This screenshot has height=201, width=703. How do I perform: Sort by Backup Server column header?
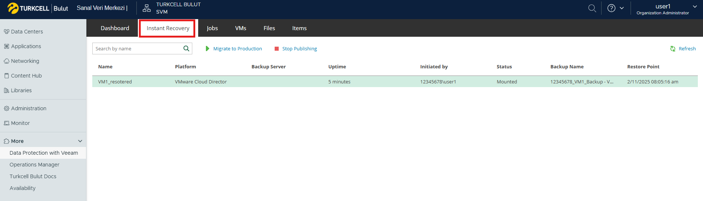pos(268,67)
